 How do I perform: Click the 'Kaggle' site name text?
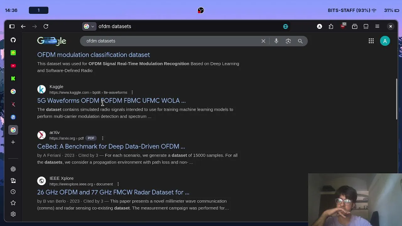tap(57, 87)
